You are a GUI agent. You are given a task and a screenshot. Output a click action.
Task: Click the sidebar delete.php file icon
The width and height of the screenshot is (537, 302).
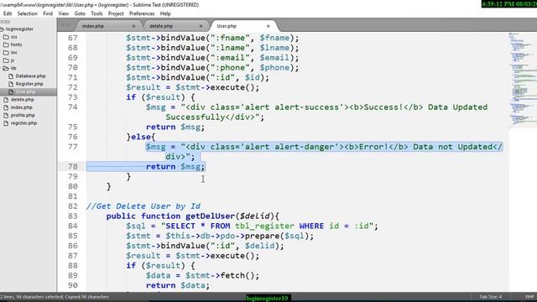click(x=6, y=100)
